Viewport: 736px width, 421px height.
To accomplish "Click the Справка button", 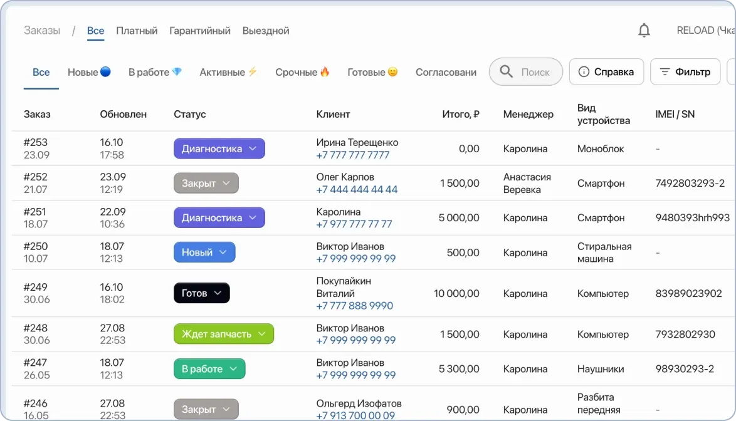I will coord(606,71).
